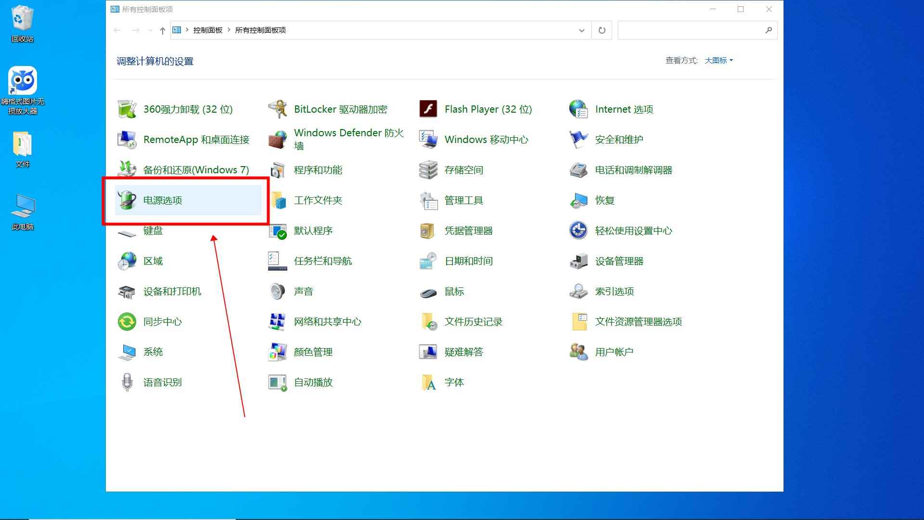Click the 语音识别 link text

163,382
